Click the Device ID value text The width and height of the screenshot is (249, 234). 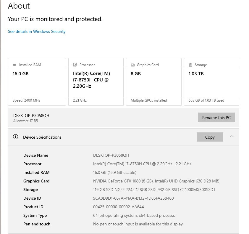133,198
